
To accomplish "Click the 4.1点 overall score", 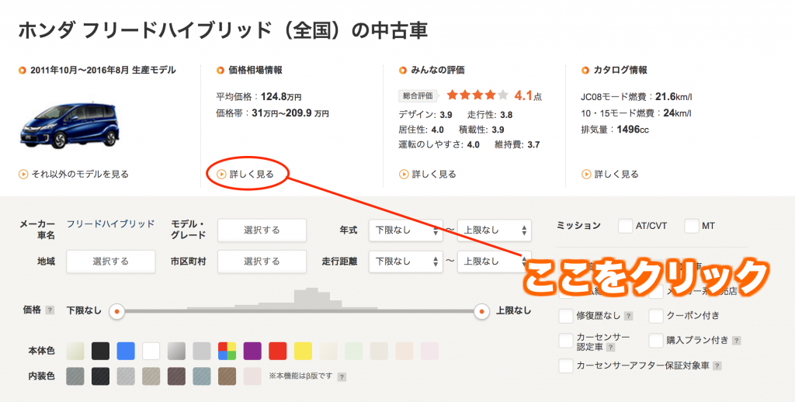I will tap(528, 95).
